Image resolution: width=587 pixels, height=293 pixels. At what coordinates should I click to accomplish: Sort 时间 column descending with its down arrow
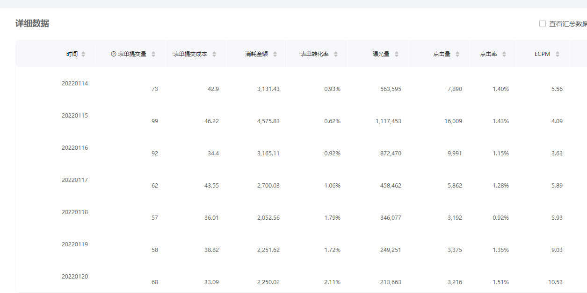tap(83, 56)
